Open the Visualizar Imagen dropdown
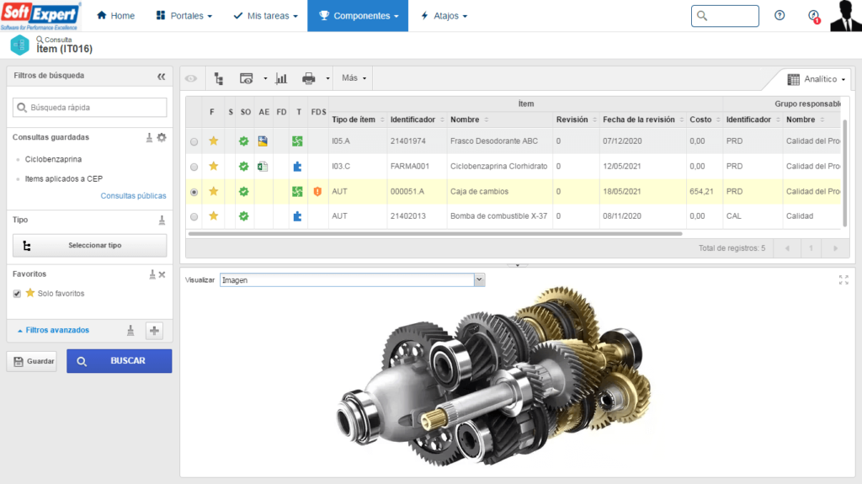862x484 pixels. (x=353, y=280)
